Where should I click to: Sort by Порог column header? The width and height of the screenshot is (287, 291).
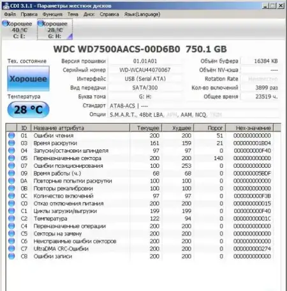pyautogui.click(x=210, y=128)
